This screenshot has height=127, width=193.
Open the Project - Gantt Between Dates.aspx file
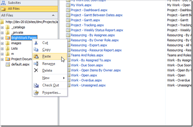(97, 15)
